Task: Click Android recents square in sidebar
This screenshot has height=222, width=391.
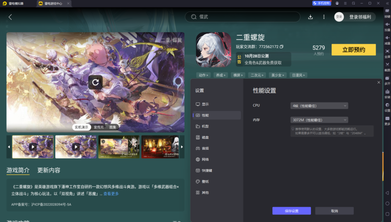Action: [x=387, y=214]
